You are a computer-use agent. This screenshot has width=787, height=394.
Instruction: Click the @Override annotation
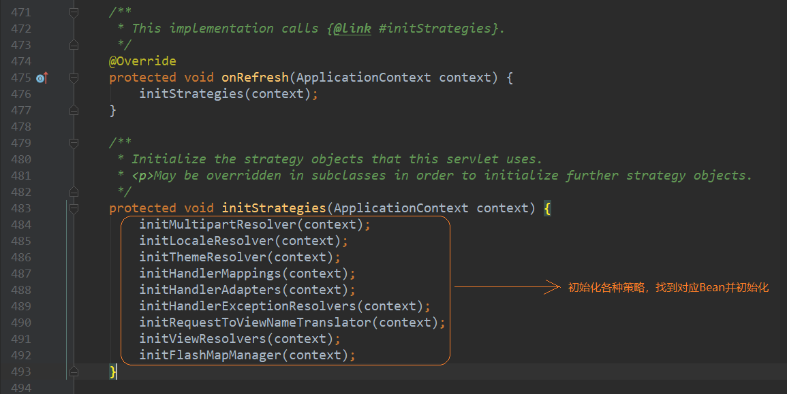click(x=142, y=61)
